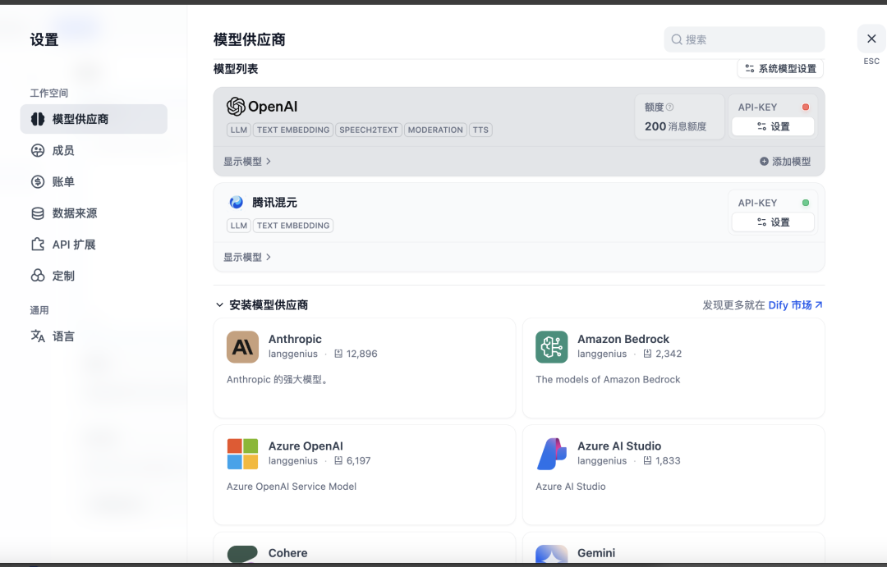
Task: Click the MODERATION tag on OpenAI
Action: (x=435, y=130)
